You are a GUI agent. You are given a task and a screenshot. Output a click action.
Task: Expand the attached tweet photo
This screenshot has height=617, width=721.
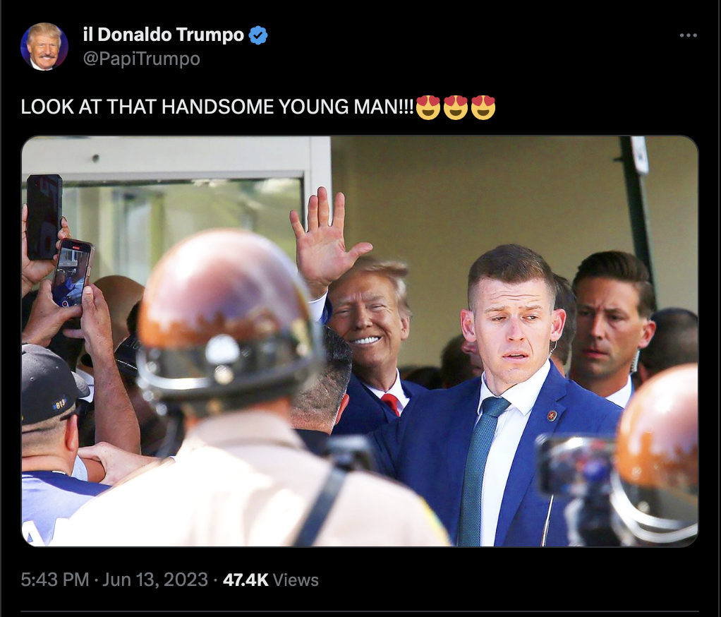click(x=360, y=341)
